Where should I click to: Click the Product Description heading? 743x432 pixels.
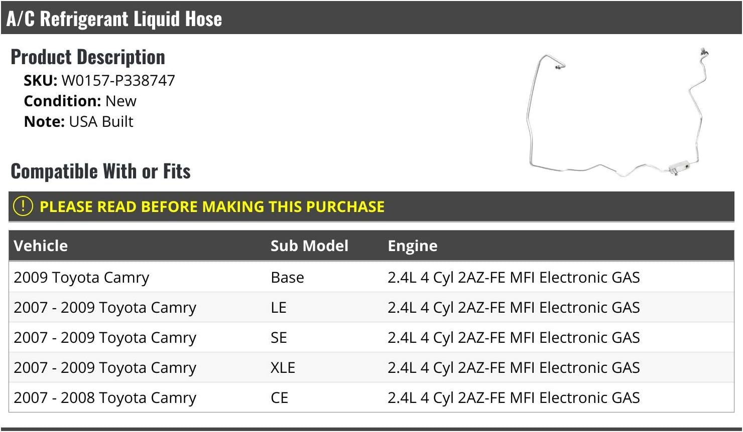pos(88,57)
